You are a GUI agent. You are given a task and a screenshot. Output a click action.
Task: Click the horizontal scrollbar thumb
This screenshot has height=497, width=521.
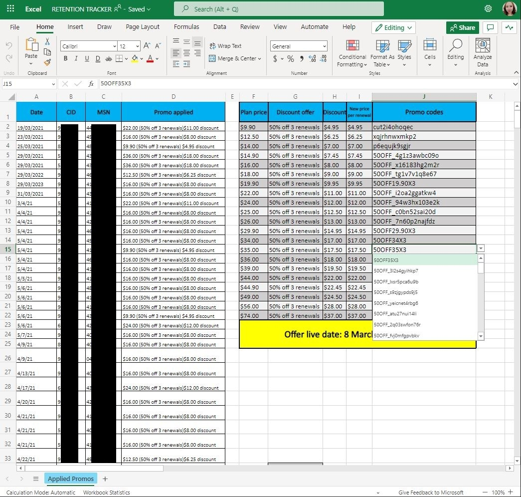click(x=94, y=468)
